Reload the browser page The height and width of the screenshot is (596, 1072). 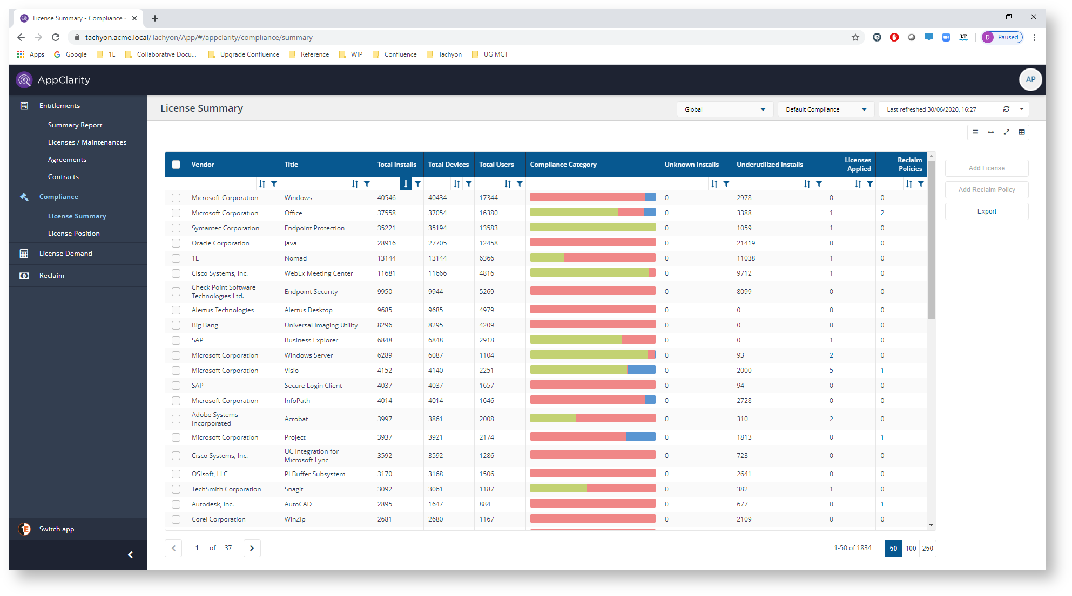coord(56,37)
